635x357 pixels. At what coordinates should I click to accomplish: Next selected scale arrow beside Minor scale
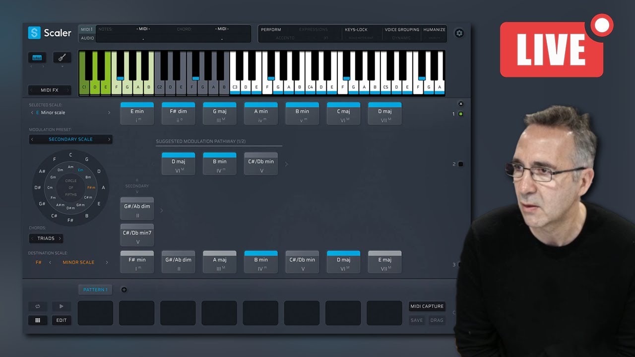(109, 113)
